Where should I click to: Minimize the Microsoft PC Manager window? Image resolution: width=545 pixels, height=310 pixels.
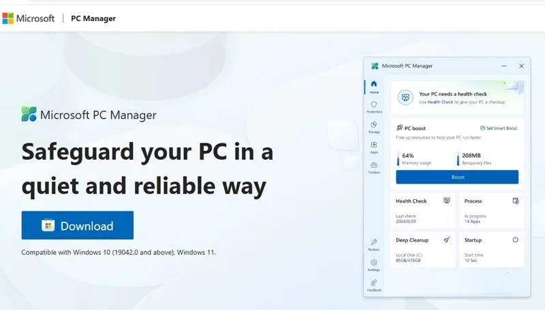coord(504,66)
